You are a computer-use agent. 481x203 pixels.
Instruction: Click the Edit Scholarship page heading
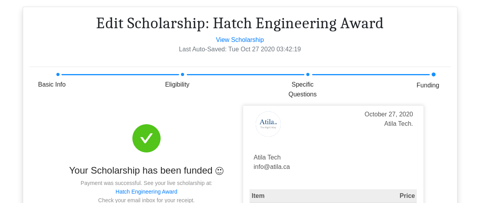pos(240,24)
